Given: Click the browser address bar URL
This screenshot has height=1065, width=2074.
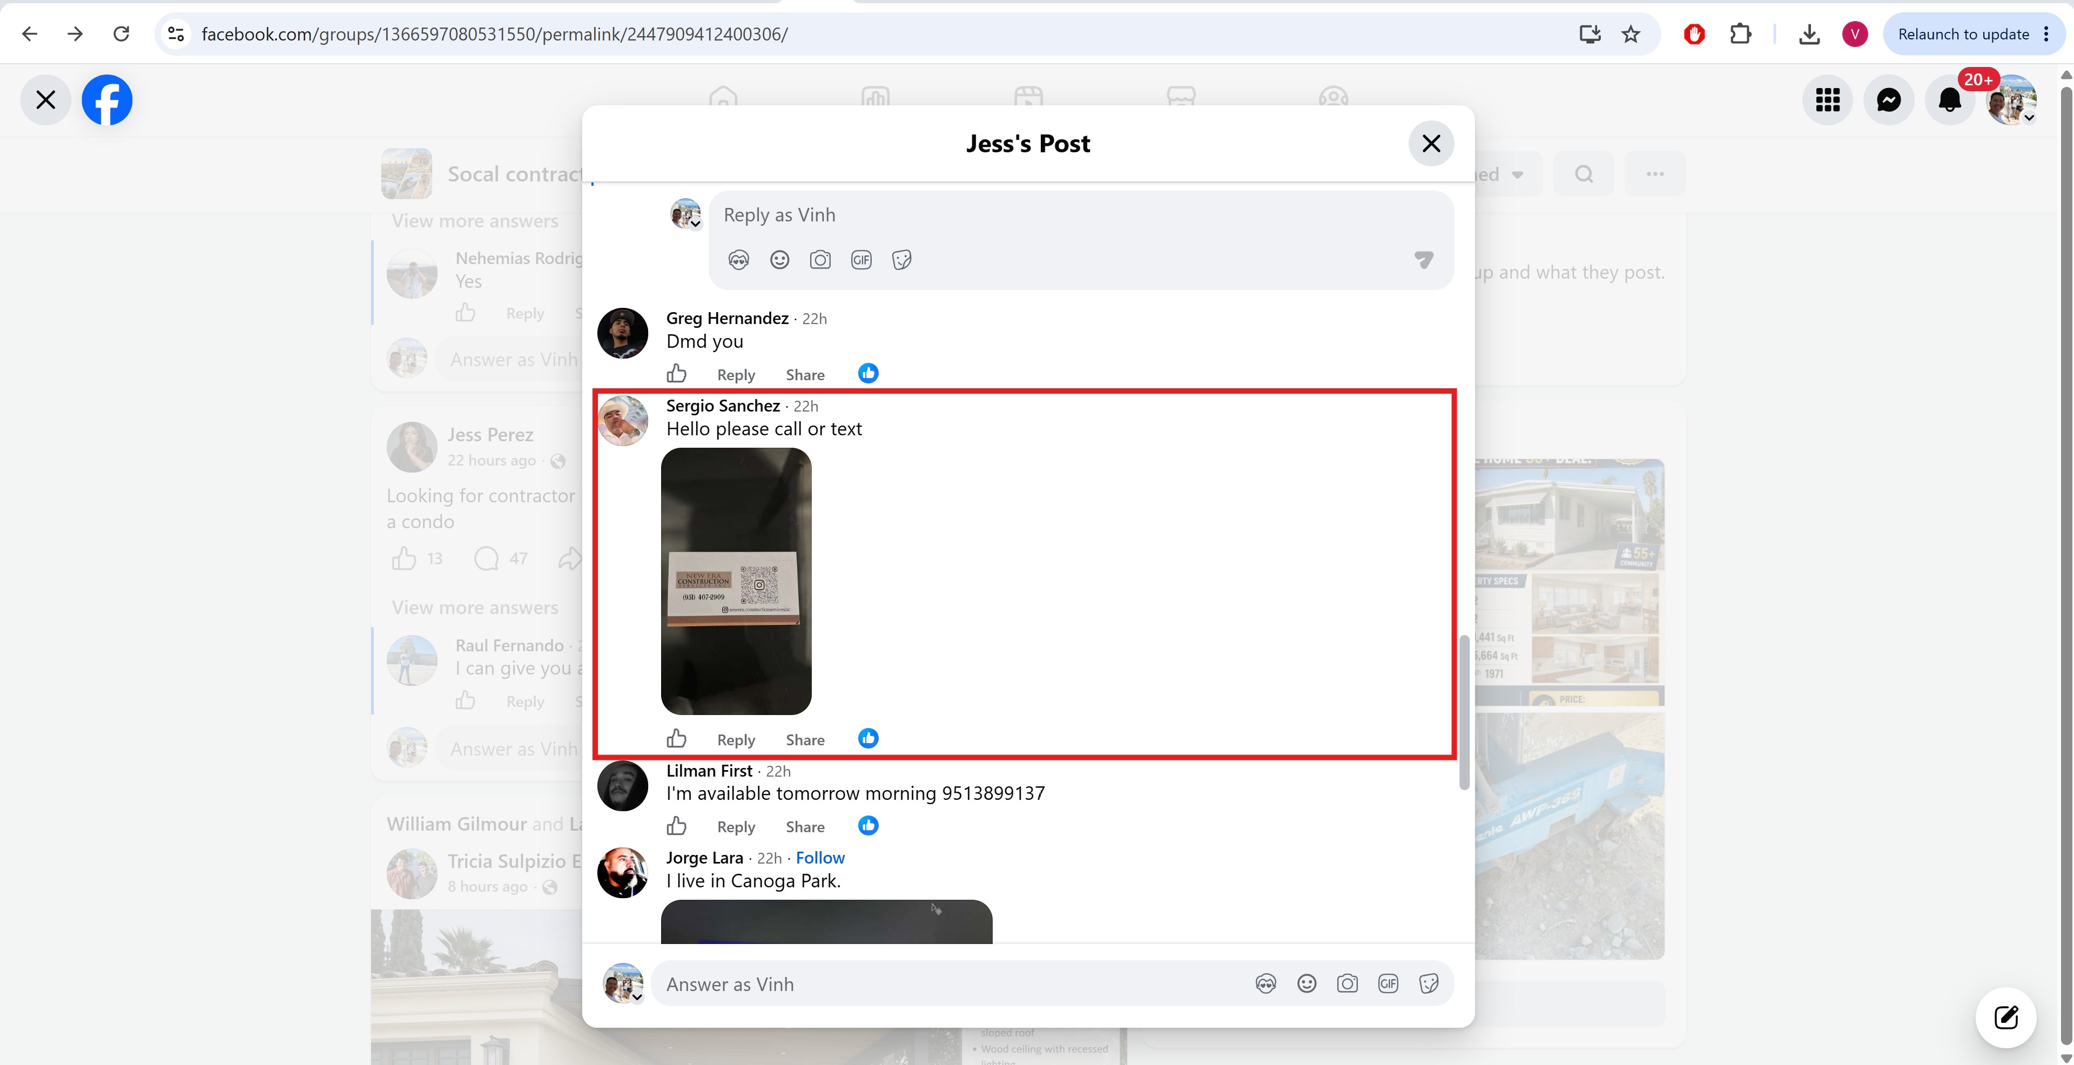Looking at the screenshot, I should (x=494, y=34).
